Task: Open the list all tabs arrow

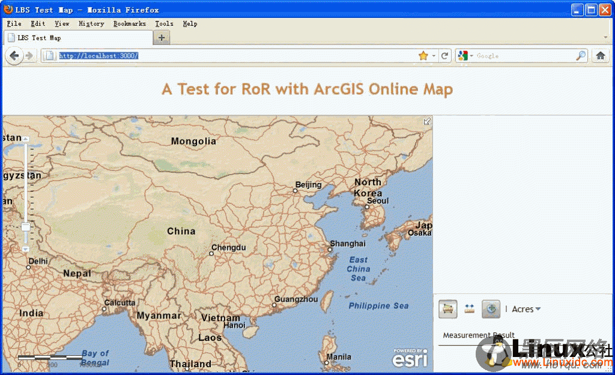Action: (605, 38)
